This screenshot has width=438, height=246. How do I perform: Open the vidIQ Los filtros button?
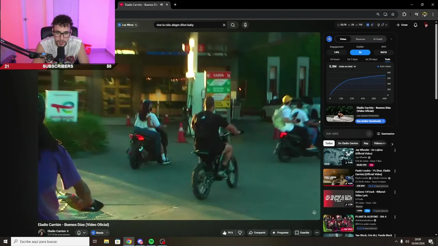click(x=127, y=25)
